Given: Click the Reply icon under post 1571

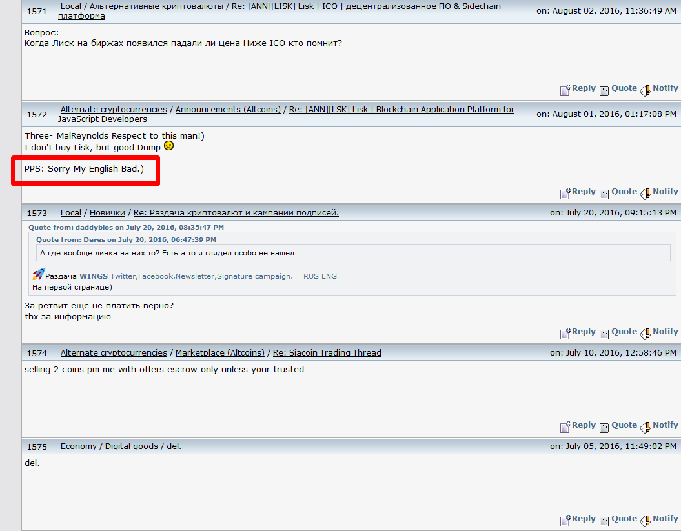Looking at the screenshot, I should (565, 90).
